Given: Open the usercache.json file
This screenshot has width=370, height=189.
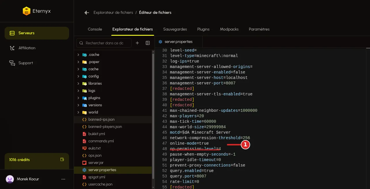Looking at the screenshot, I should point(113,184).
